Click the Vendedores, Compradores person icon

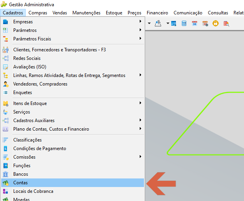click(5, 84)
